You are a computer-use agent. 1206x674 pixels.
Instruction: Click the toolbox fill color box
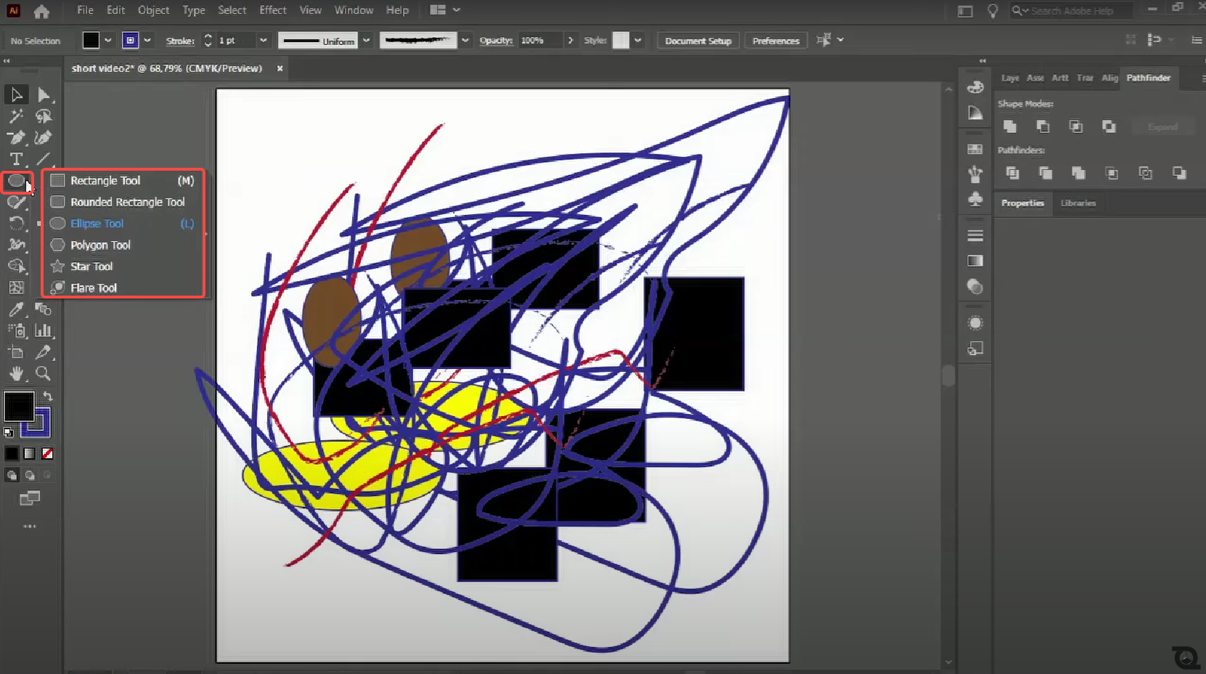point(19,407)
